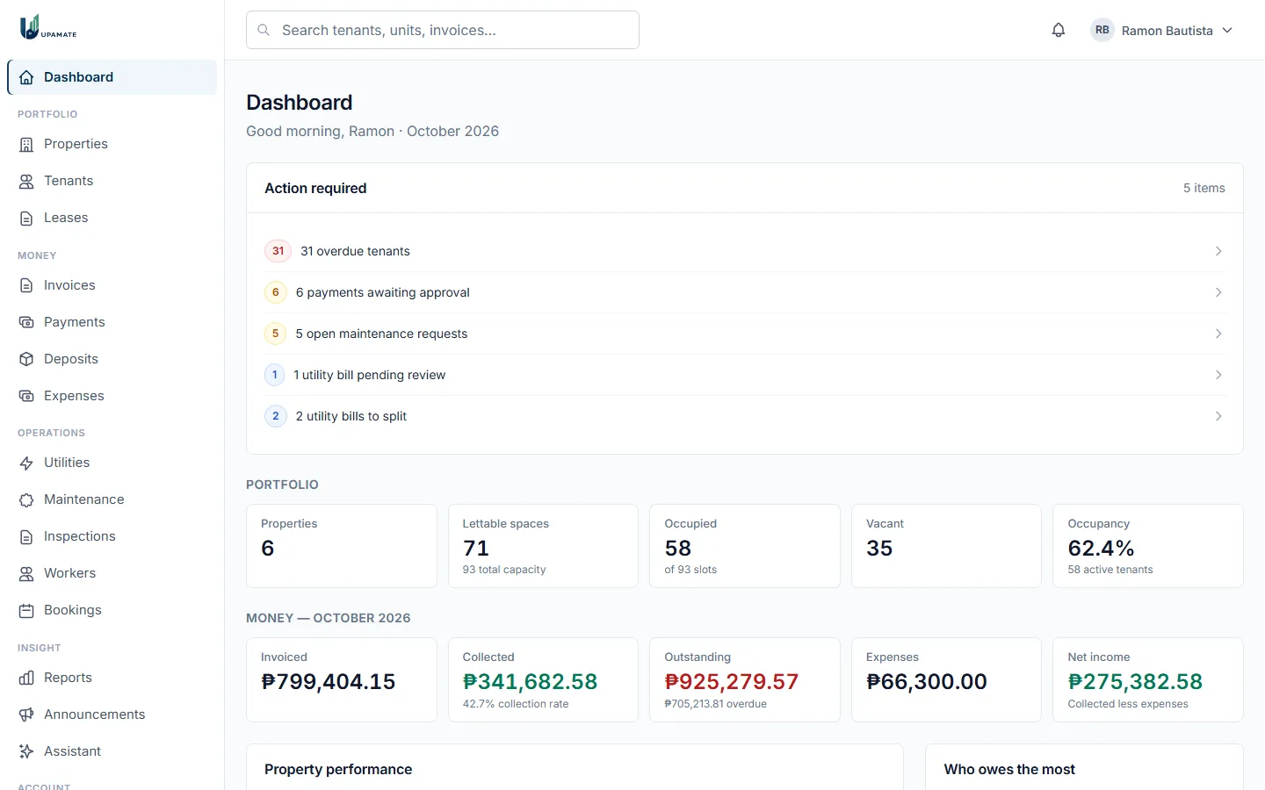Open notifications bell
The height and width of the screenshot is (790, 1265).
pos(1059,30)
